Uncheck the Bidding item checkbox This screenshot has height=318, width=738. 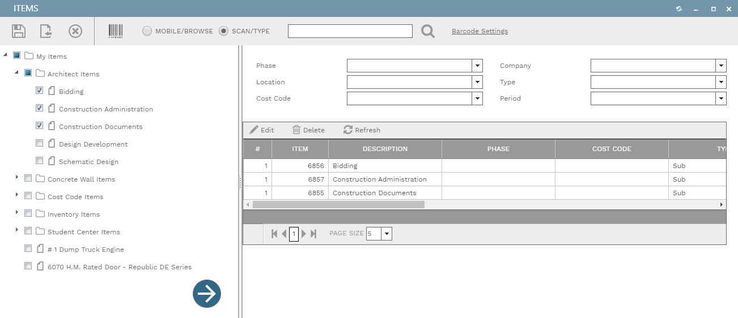(40, 91)
